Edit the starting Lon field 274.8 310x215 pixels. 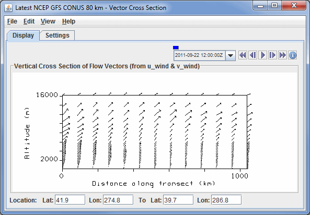[x=118, y=200]
